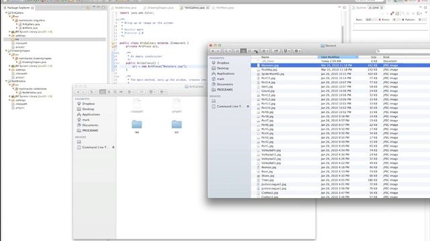Select the Volleyball4.jpg file
430x241 pixels.
(271, 150)
